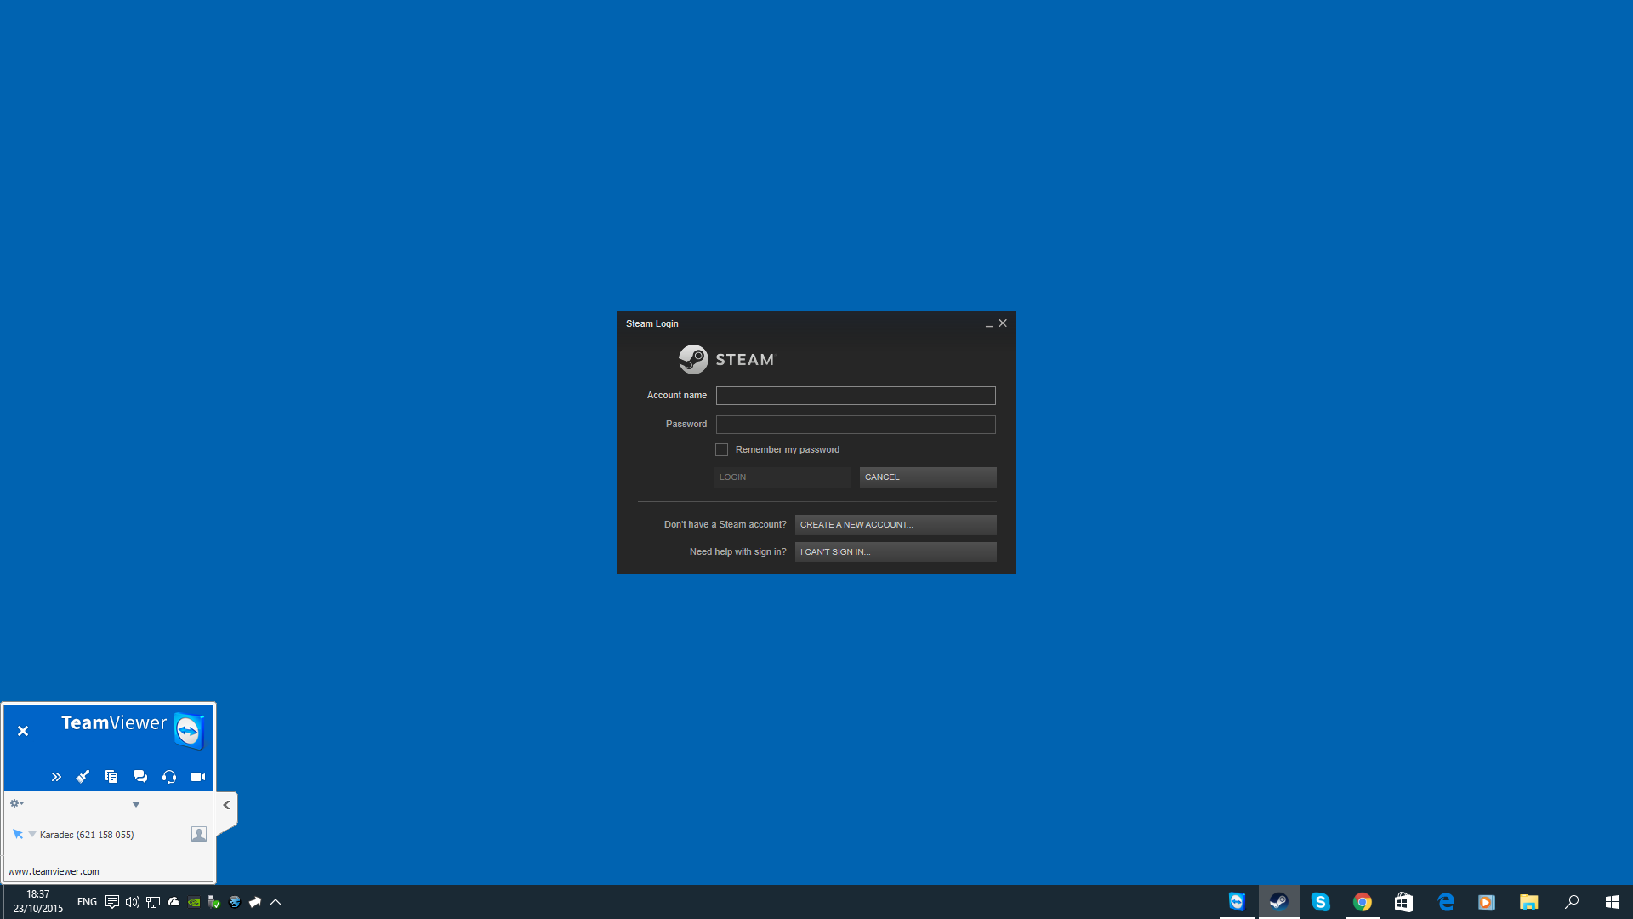Enable Remember my password checkbox
Screen dimensions: 1633x919
click(x=721, y=450)
